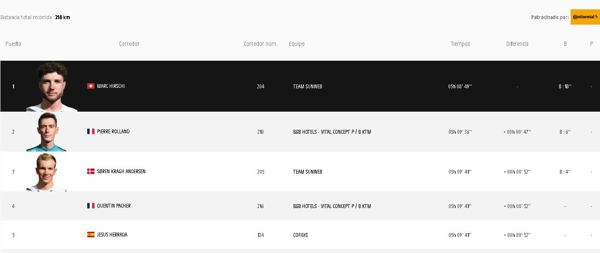Click the French flag beside Quentin Pacher
Viewport: 600px width, 253px height.
[x=91, y=206]
